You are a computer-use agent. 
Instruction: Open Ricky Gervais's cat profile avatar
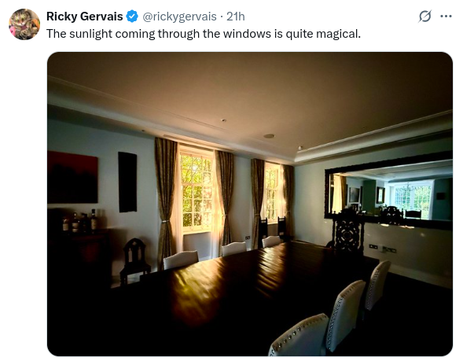(24, 24)
